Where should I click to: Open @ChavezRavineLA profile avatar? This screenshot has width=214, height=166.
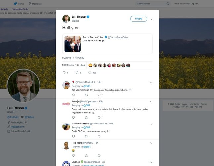point(66,85)
